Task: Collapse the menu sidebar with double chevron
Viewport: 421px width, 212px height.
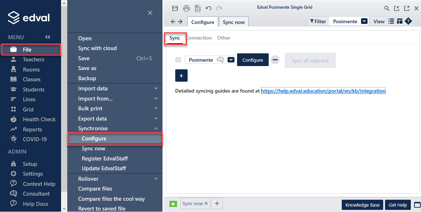Action: [48, 37]
